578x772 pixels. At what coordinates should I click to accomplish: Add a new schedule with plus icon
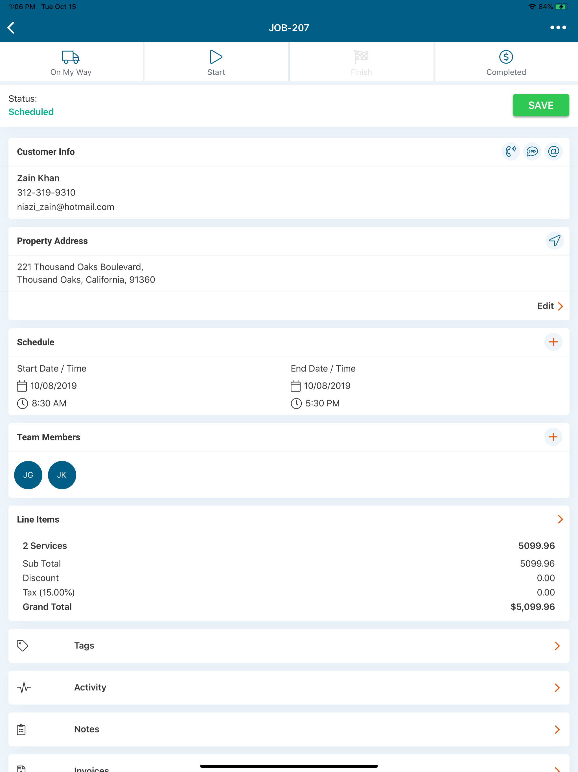[553, 342]
